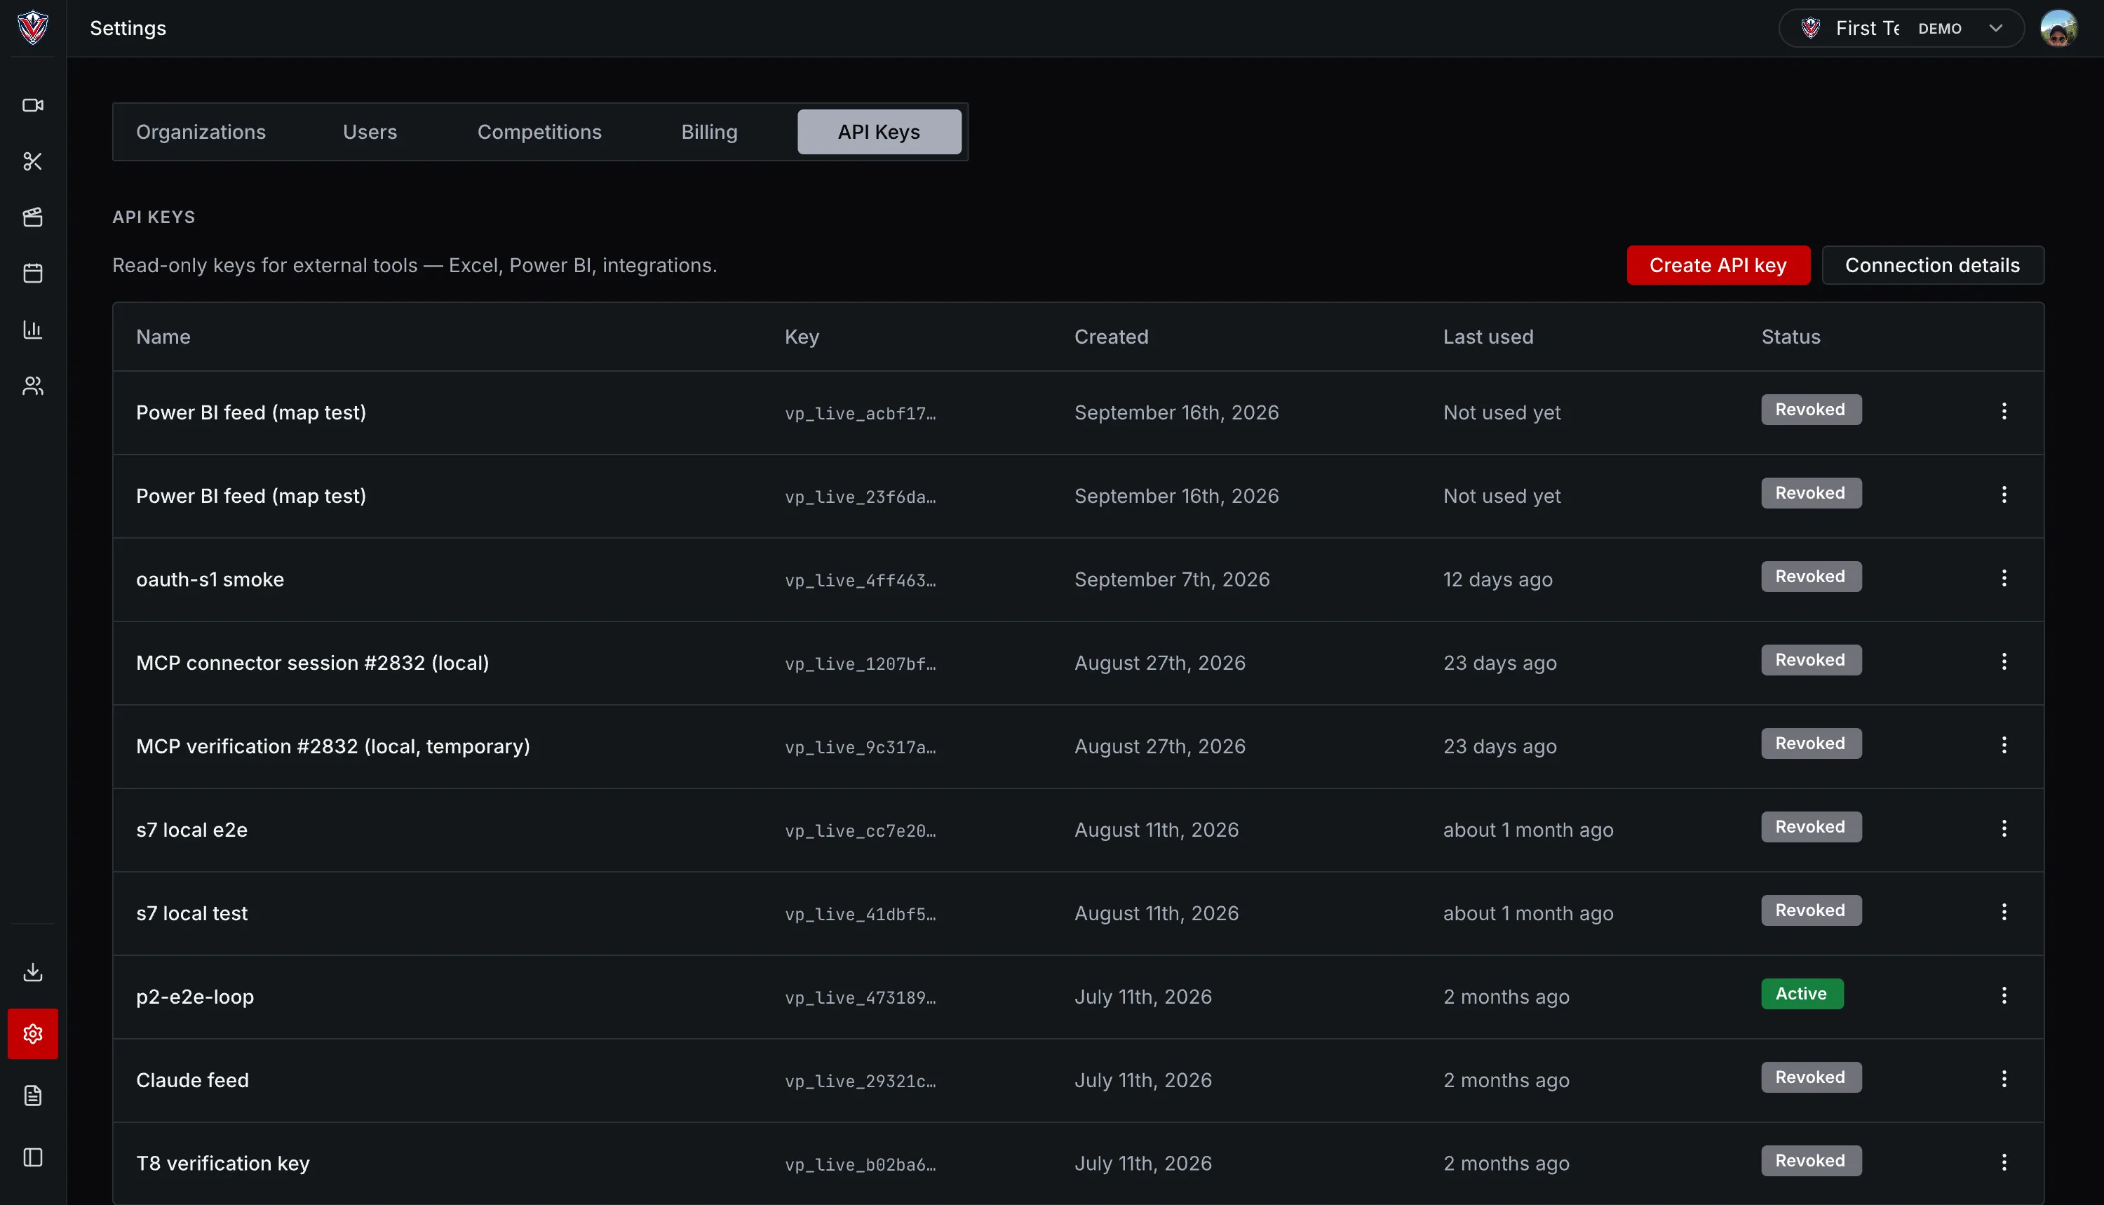The image size is (2104, 1205).
Task: Open actions menu for s7 local e2e
Action: 2004,828
